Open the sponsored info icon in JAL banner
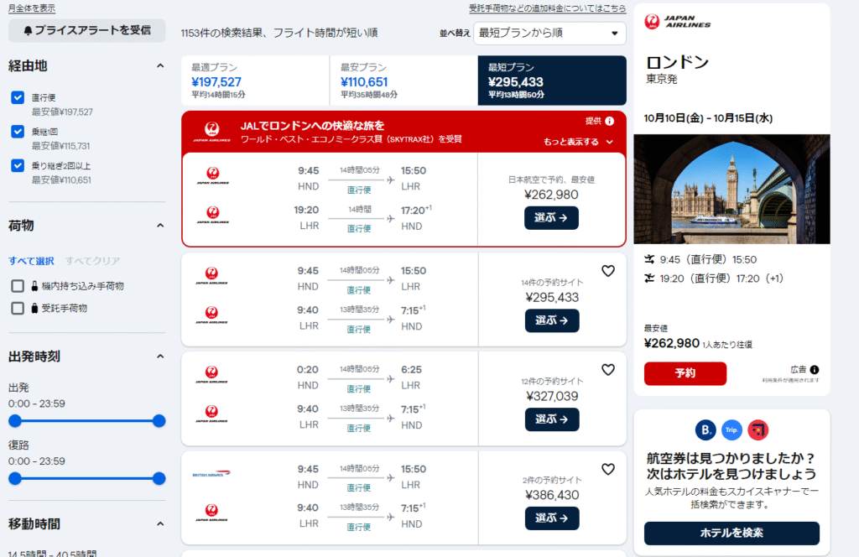Screen dimensions: 859x557 [610, 121]
